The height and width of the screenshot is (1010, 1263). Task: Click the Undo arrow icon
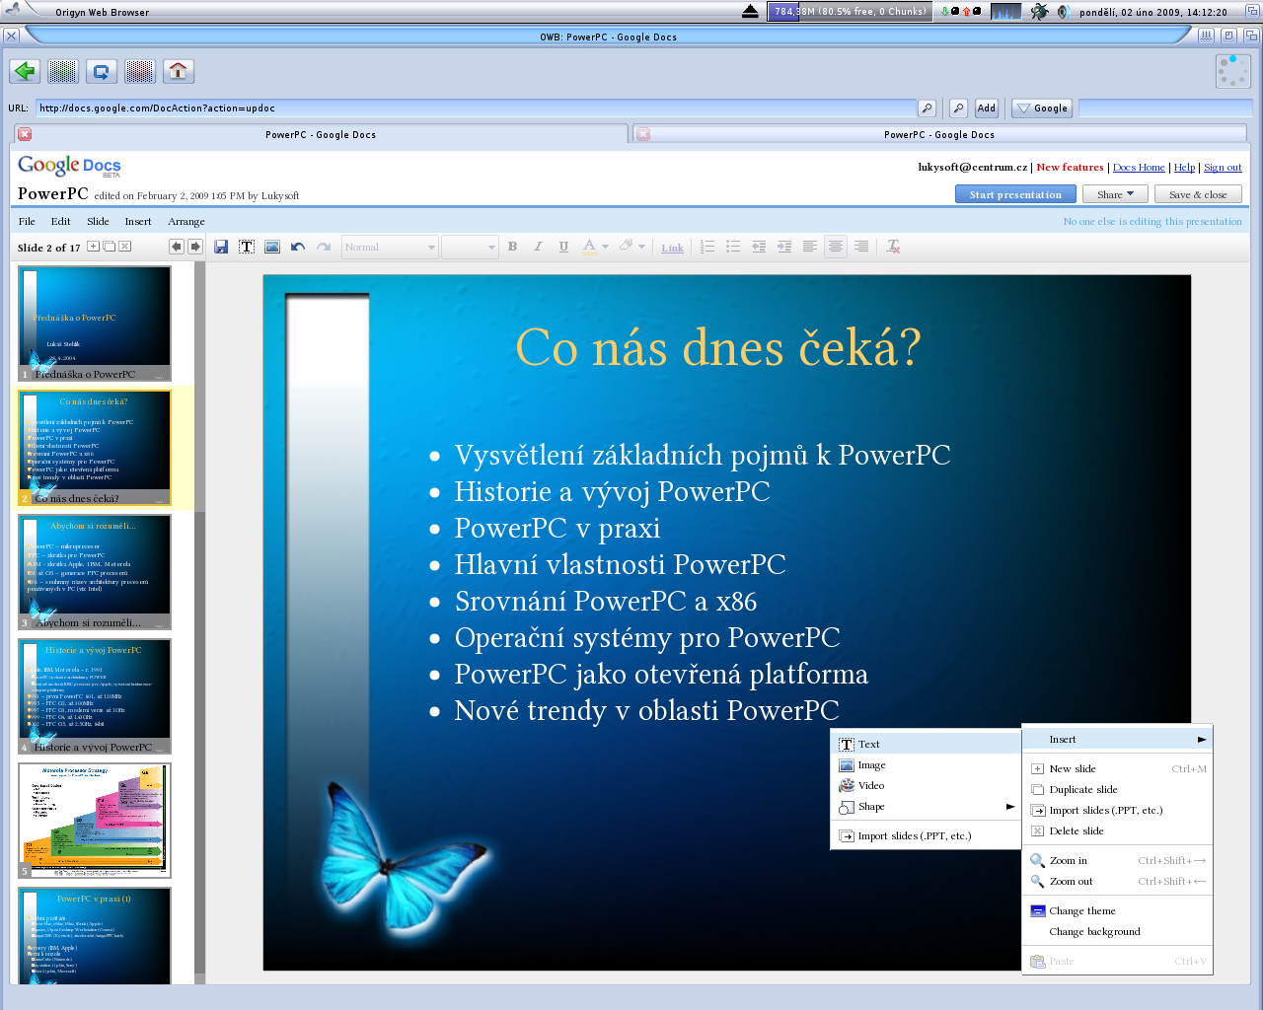[298, 247]
